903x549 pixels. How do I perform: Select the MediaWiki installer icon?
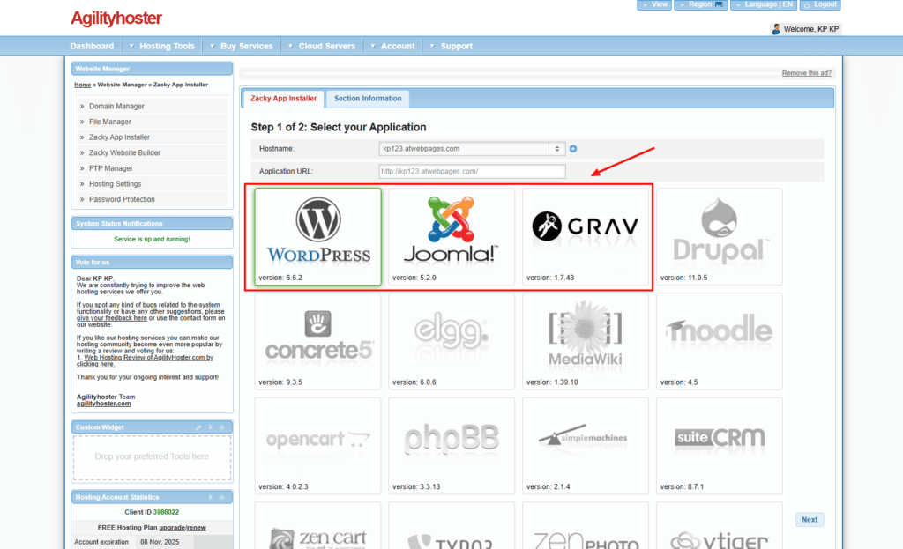(585, 338)
